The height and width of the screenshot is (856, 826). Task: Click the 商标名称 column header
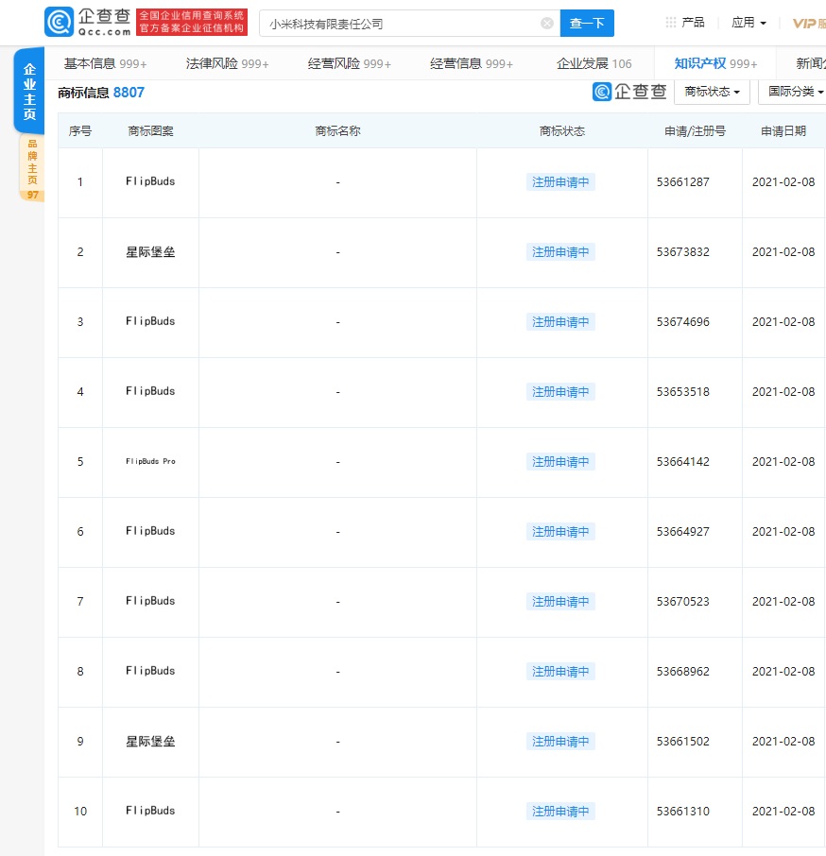338,131
